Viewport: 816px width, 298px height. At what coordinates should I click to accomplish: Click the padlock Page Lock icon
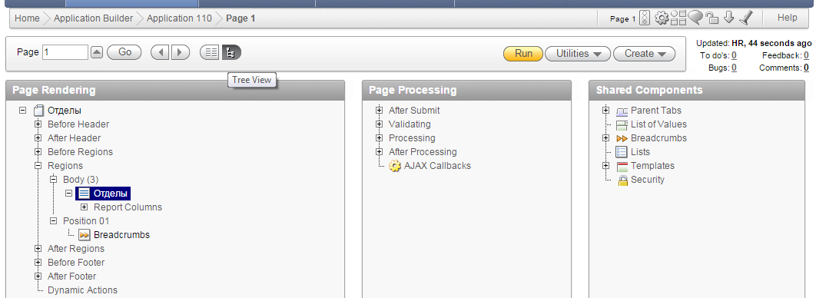click(x=712, y=18)
